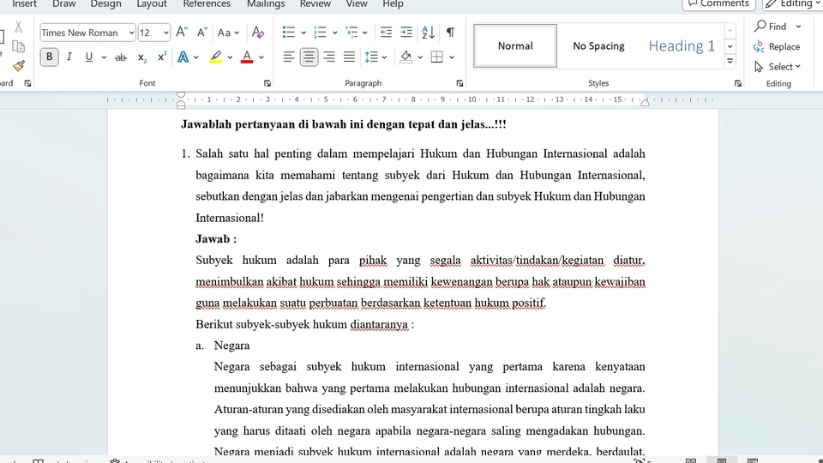This screenshot has width=823, height=463.
Task: Switch to the Design tab
Action: click(105, 4)
